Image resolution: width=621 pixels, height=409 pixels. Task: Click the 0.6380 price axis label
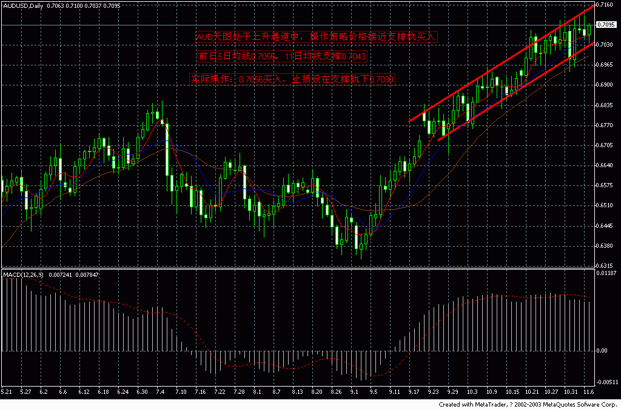(606, 245)
